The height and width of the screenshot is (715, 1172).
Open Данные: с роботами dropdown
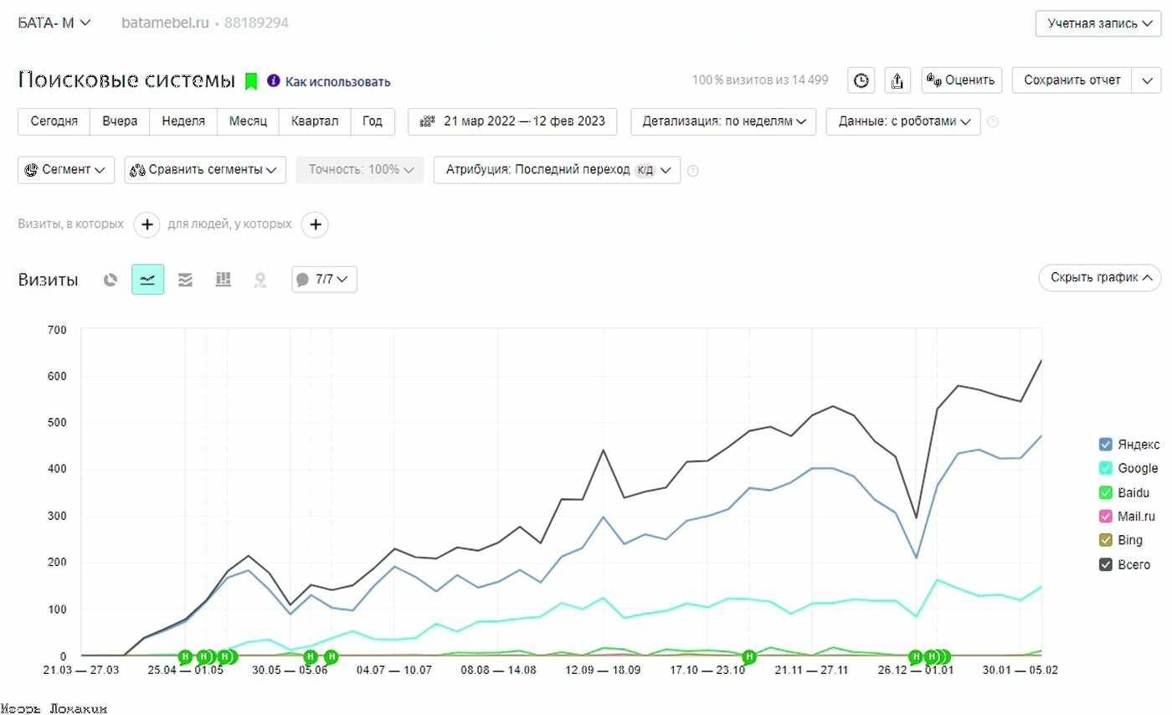(x=903, y=121)
